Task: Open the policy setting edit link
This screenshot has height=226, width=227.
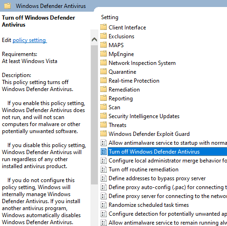Action: click(x=30, y=40)
